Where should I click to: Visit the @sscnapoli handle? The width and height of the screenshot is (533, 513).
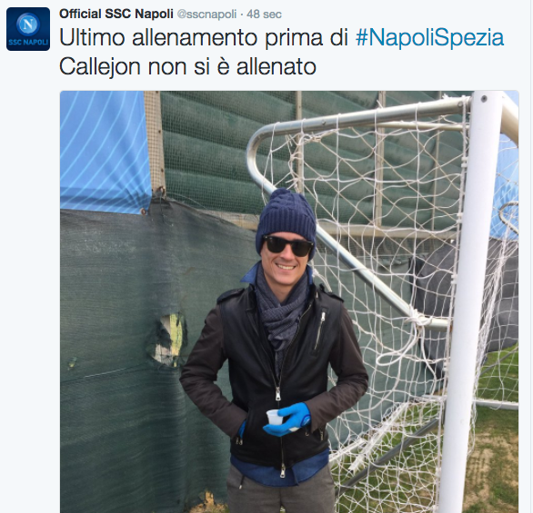206,15
